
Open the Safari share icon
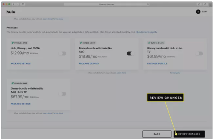(199, 4)
